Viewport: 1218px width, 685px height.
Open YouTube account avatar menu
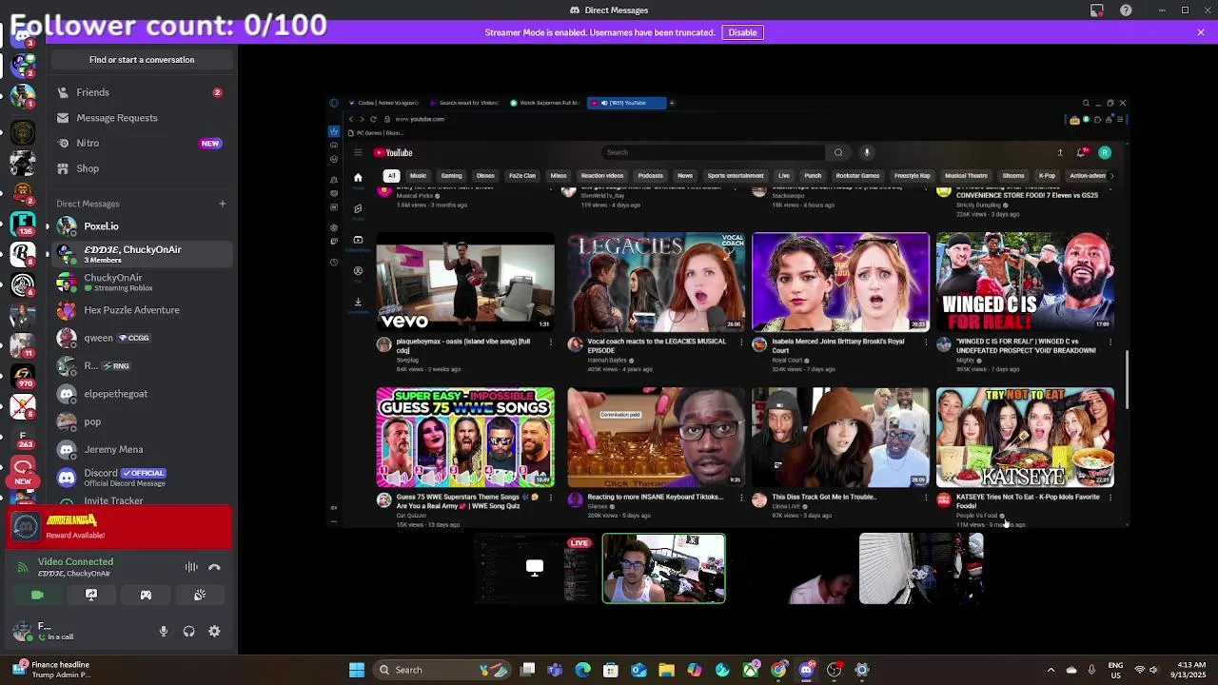click(1105, 152)
